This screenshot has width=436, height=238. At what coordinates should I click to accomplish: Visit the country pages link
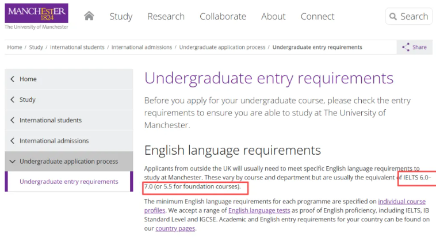coord(175,228)
